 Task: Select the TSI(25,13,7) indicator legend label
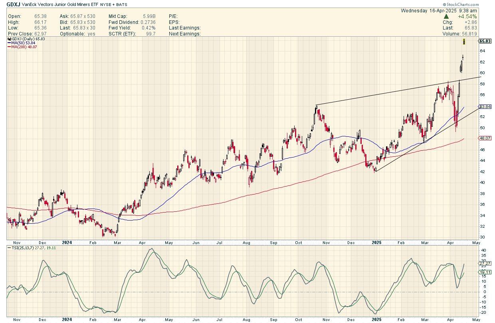coord(23,248)
